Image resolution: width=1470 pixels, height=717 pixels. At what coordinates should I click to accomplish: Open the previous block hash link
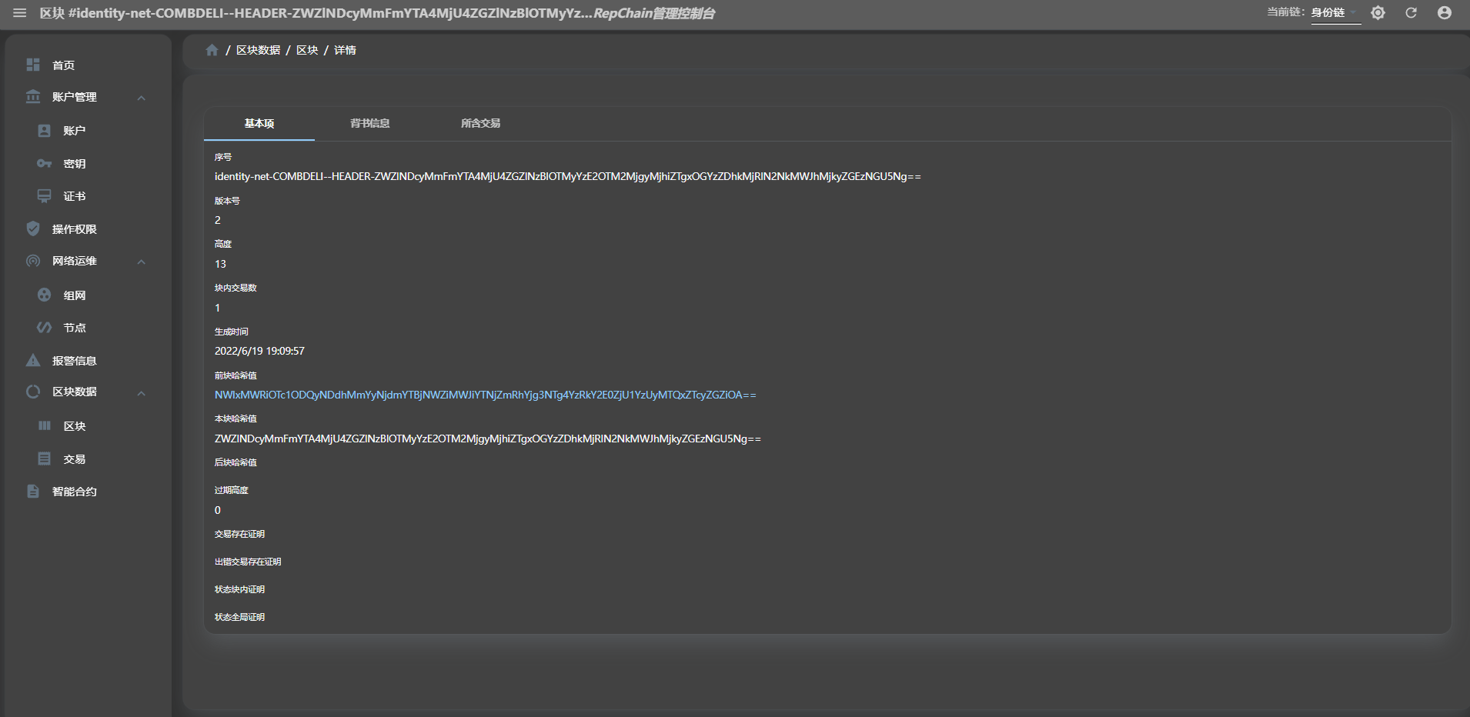[485, 395]
